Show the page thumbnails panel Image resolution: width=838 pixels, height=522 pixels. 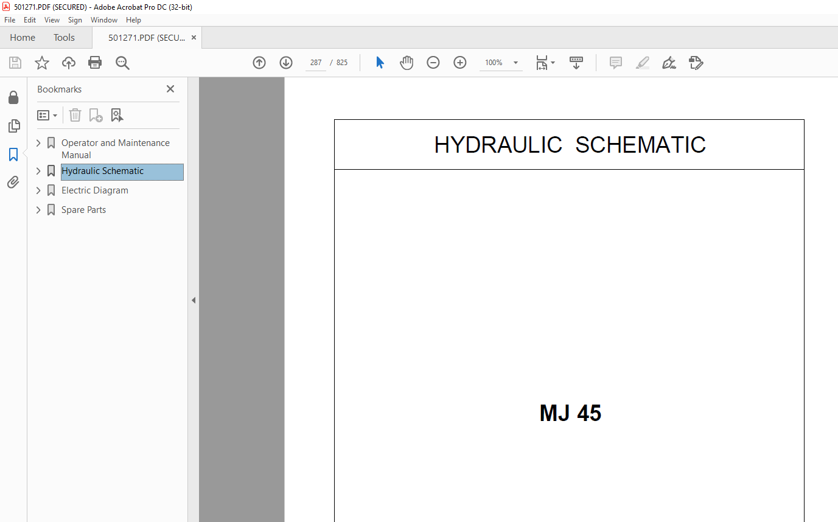[13, 126]
